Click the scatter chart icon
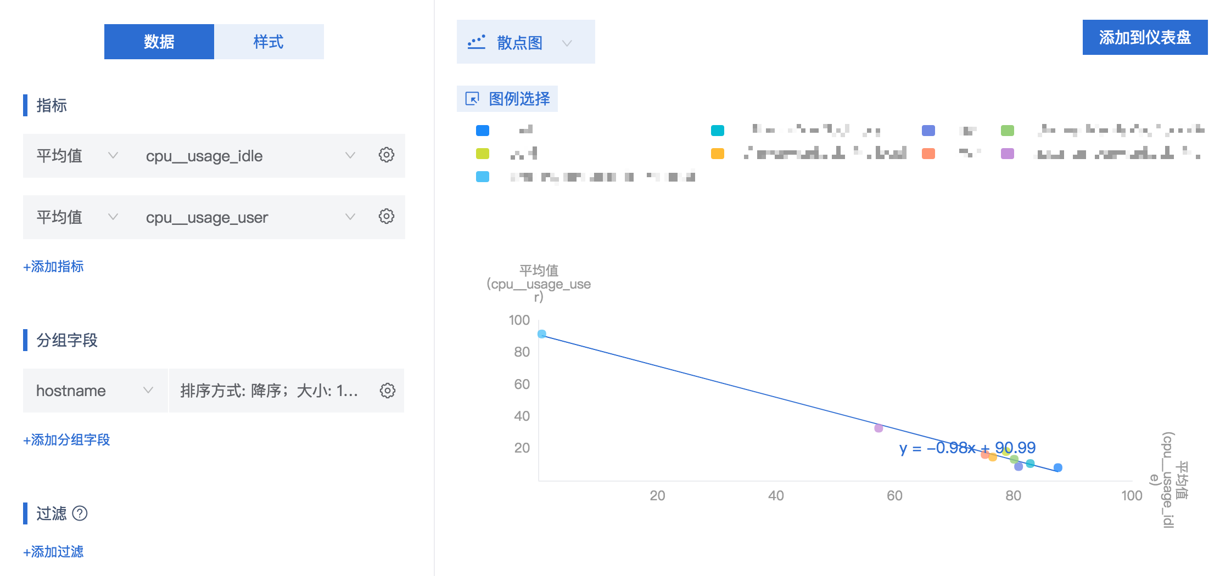 476,42
